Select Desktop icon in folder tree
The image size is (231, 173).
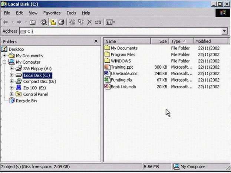pyautogui.click(x=4, y=49)
